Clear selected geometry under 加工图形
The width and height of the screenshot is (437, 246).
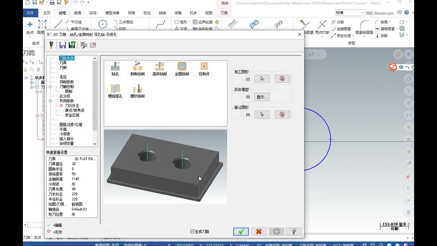click(282, 79)
